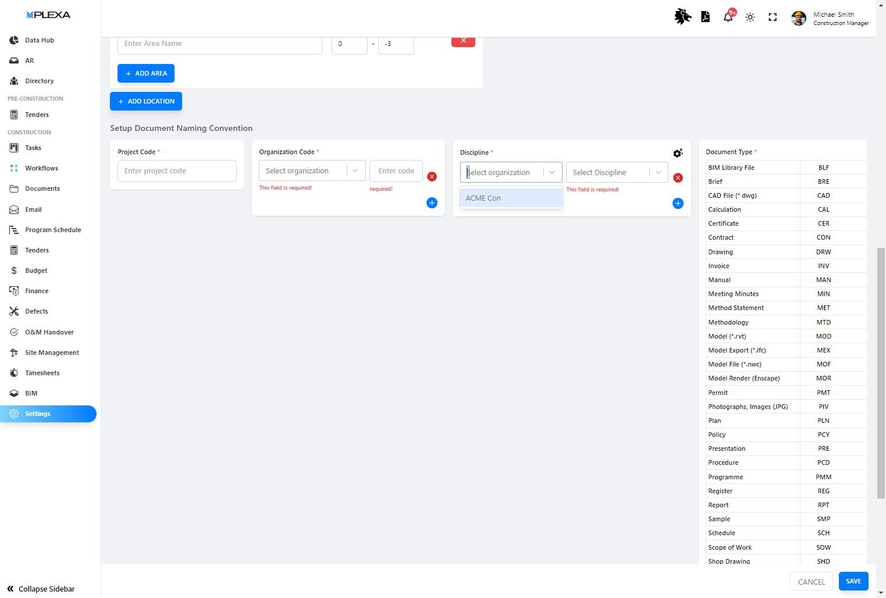Open the Data Hub section
The image size is (886, 598).
[39, 40]
